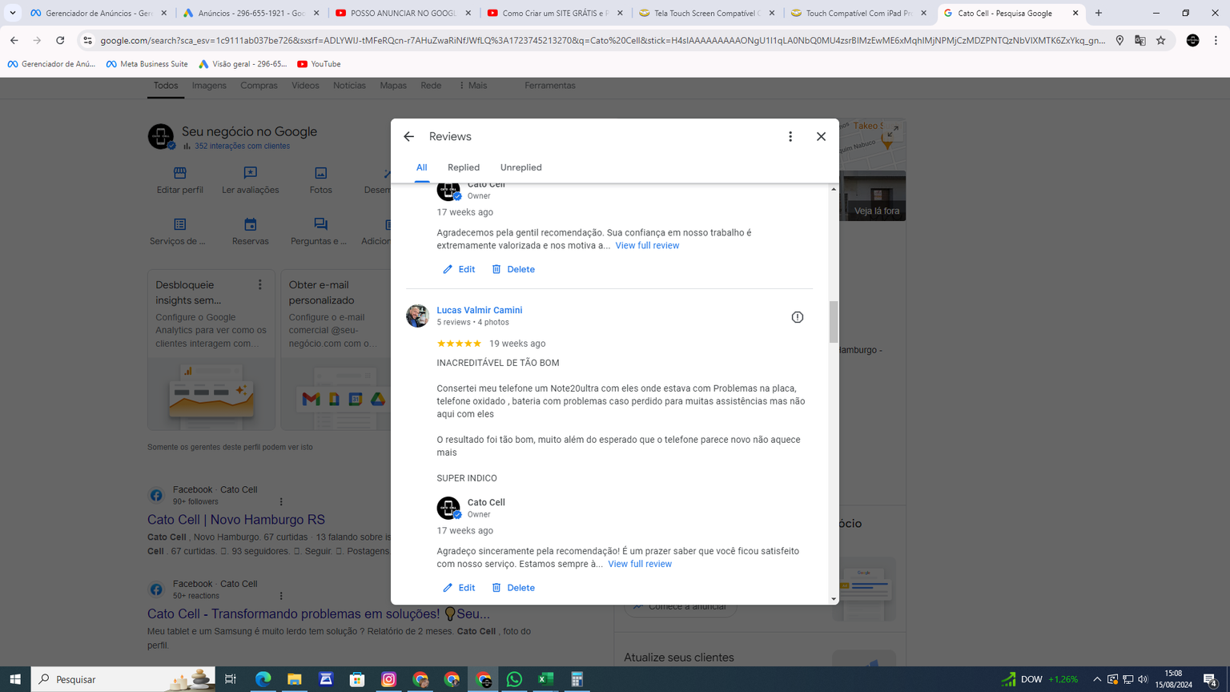Open Serviços de... icon
Image resolution: width=1230 pixels, height=692 pixels.
[179, 224]
